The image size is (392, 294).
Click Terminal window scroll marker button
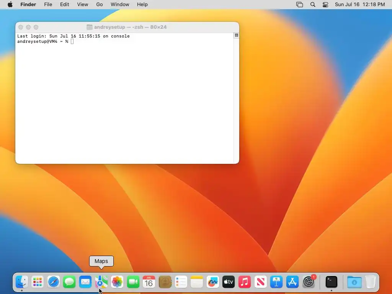(x=237, y=36)
